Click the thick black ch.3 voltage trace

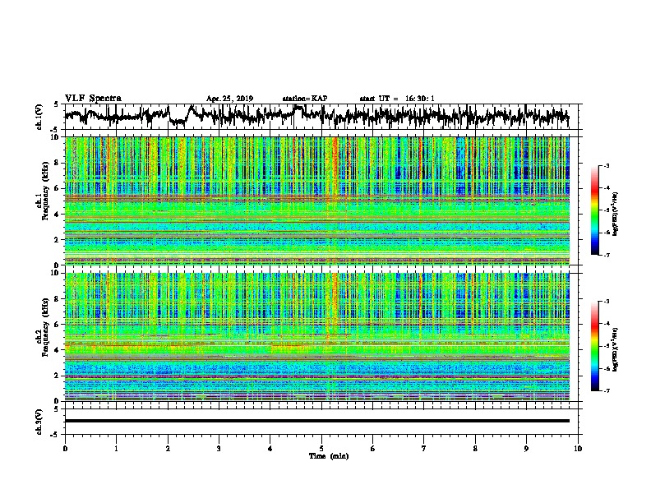pyautogui.click(x=317, y=421)
